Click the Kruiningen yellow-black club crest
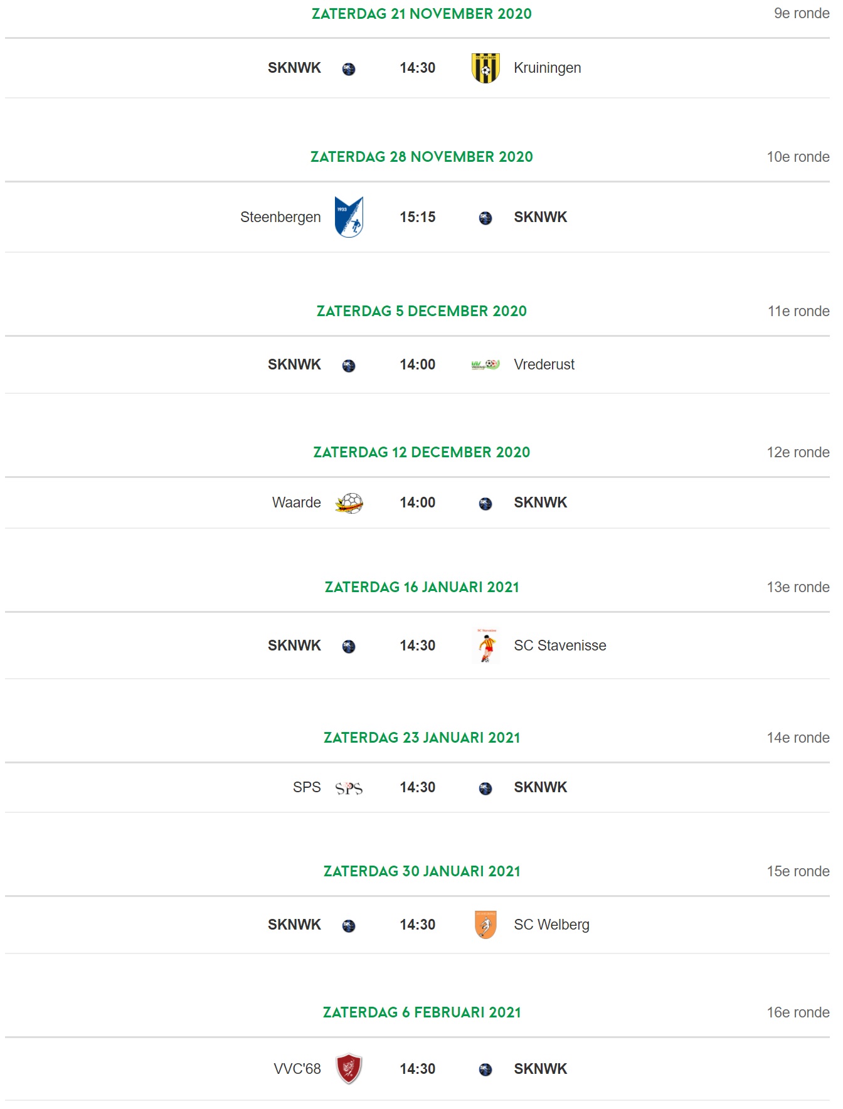843x1109 pixels. 485,68
